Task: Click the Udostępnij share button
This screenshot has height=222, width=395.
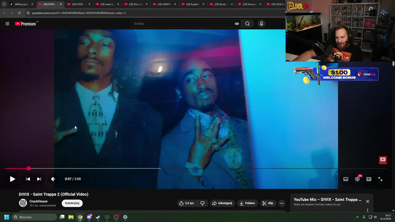Action: pos(222,203)
